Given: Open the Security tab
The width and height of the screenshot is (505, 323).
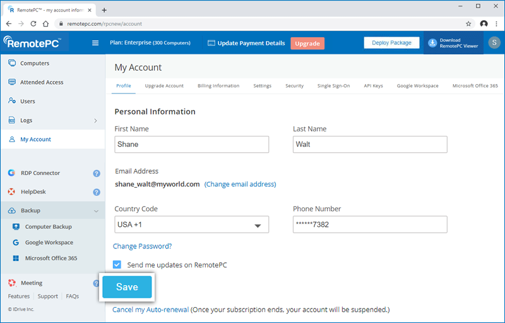Looking at the screenshot, I should [x=294, y=86].
